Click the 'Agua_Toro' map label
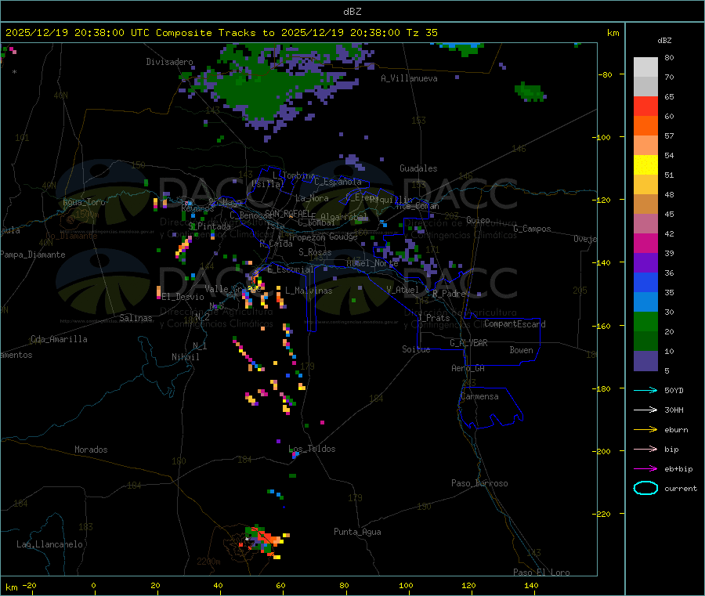Screen dimensions: 705x596 coord(84,202)
